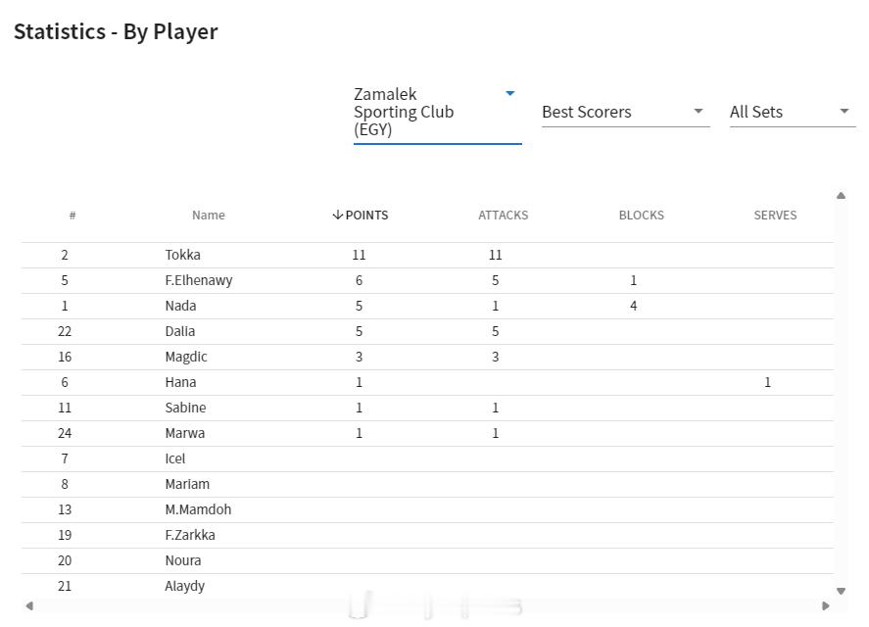Open the Best Scorers statistic dropdown
869x627 pixels.
(624, 112)
